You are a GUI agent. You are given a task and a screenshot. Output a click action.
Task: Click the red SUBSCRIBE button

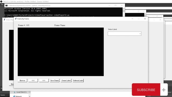(x=146, y=89)
